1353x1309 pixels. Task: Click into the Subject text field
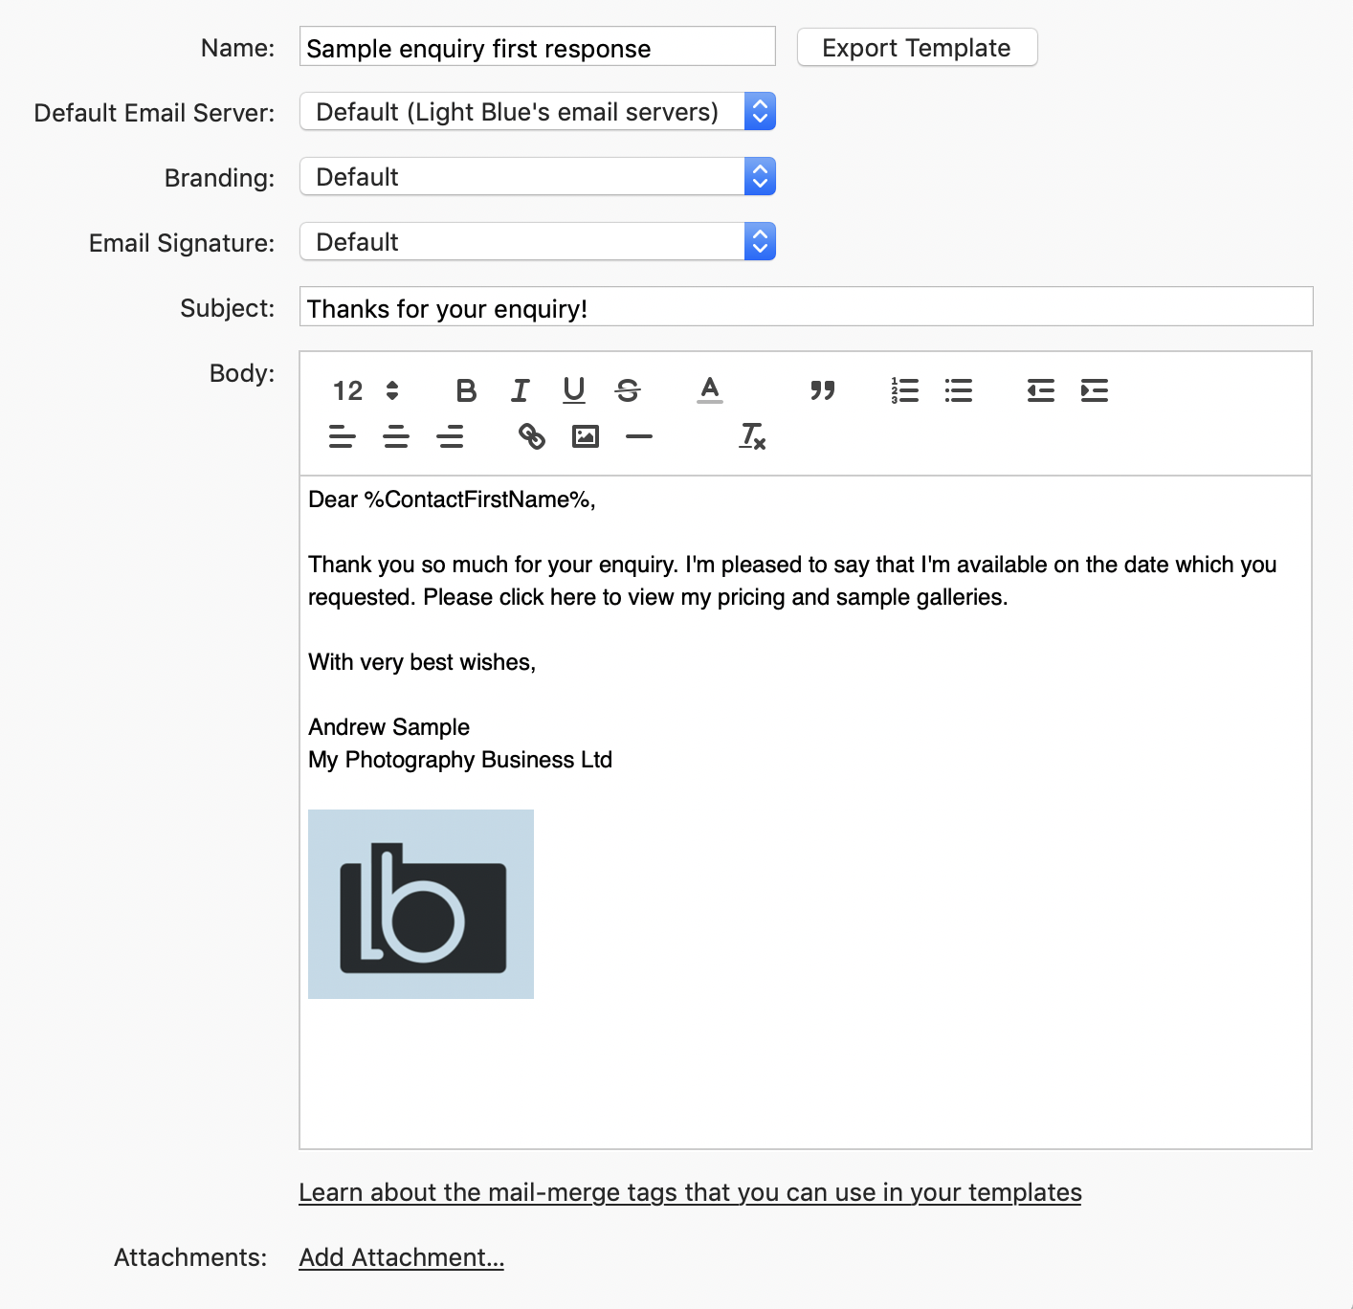point(806,308)
